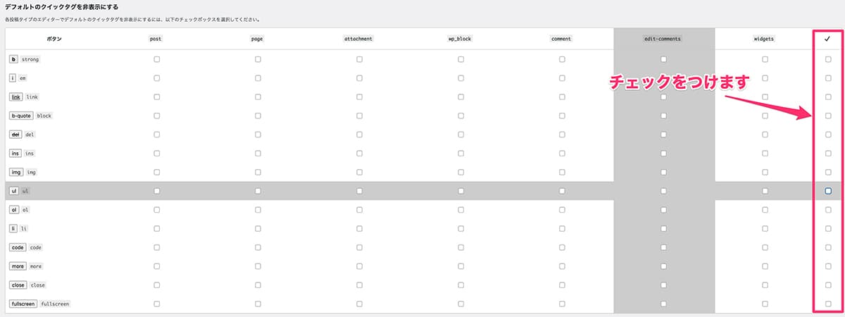Image resolution: width=845 pixels, height=317 pixels.
Task: Click the 'del' quicktag button
Action: [x=15, y=135]
